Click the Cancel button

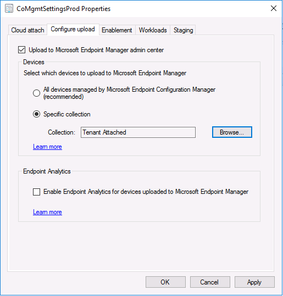click(x=210, y=282)
